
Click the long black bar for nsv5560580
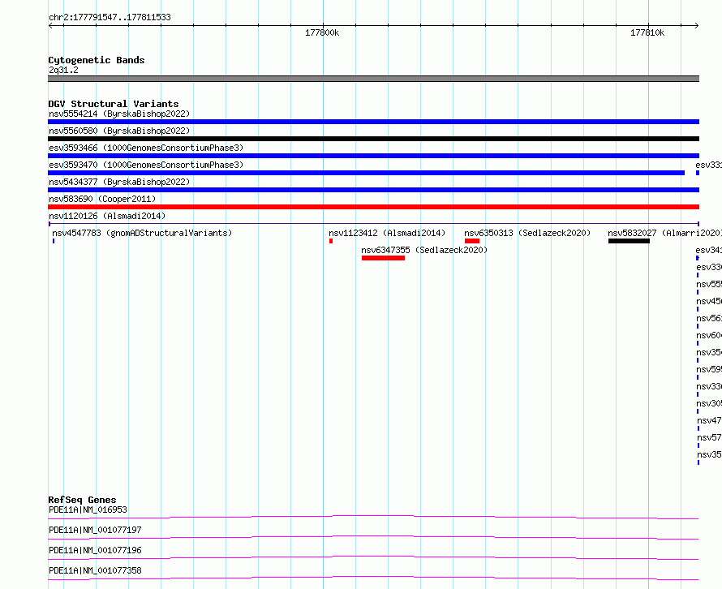click(373, 139)
